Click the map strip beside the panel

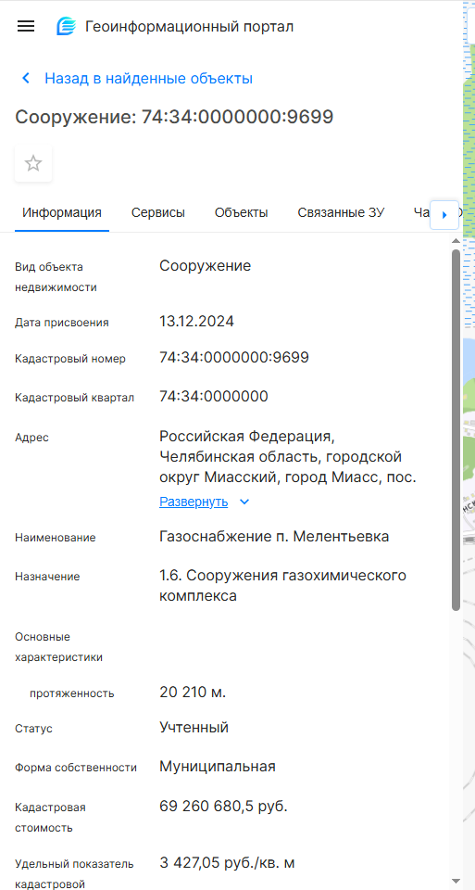(x=469, y=445)
